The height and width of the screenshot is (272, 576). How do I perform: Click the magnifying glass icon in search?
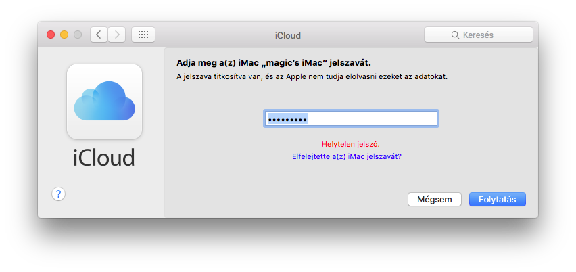[x=454, y=35]
